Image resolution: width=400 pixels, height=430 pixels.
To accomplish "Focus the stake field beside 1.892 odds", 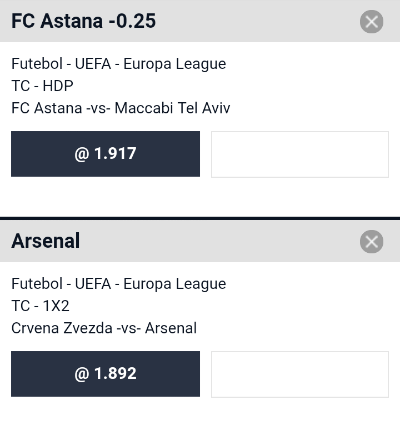I will point(300,374).
